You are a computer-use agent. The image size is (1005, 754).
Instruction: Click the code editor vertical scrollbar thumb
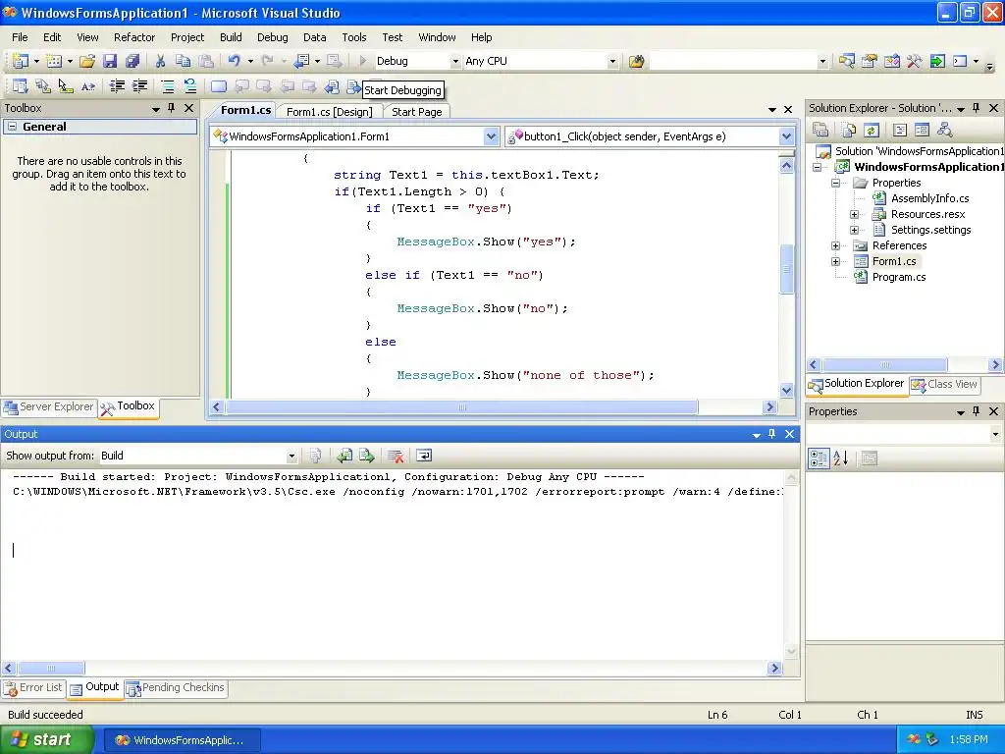pos(786,269)
